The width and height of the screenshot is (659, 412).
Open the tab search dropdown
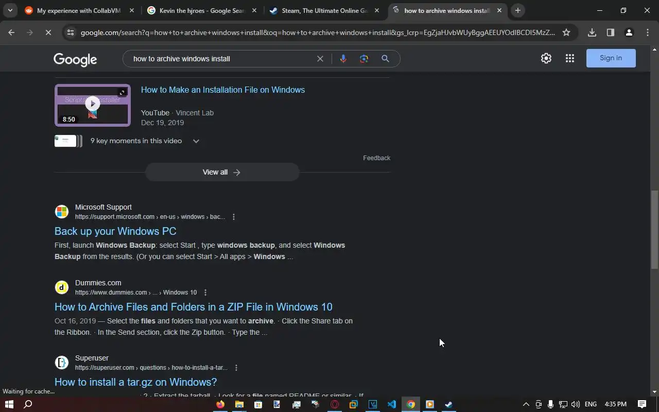click(x=10, y=10)
